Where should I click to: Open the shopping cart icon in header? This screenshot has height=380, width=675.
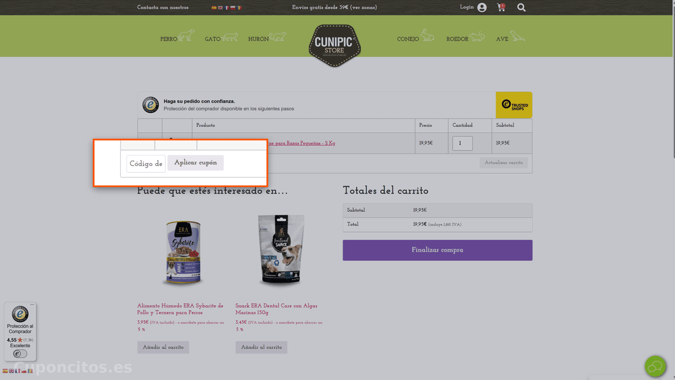501,7
